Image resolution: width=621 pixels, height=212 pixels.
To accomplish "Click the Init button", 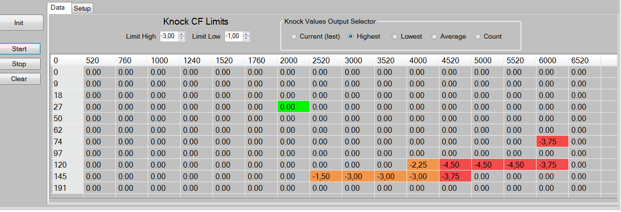I will 19,23.
